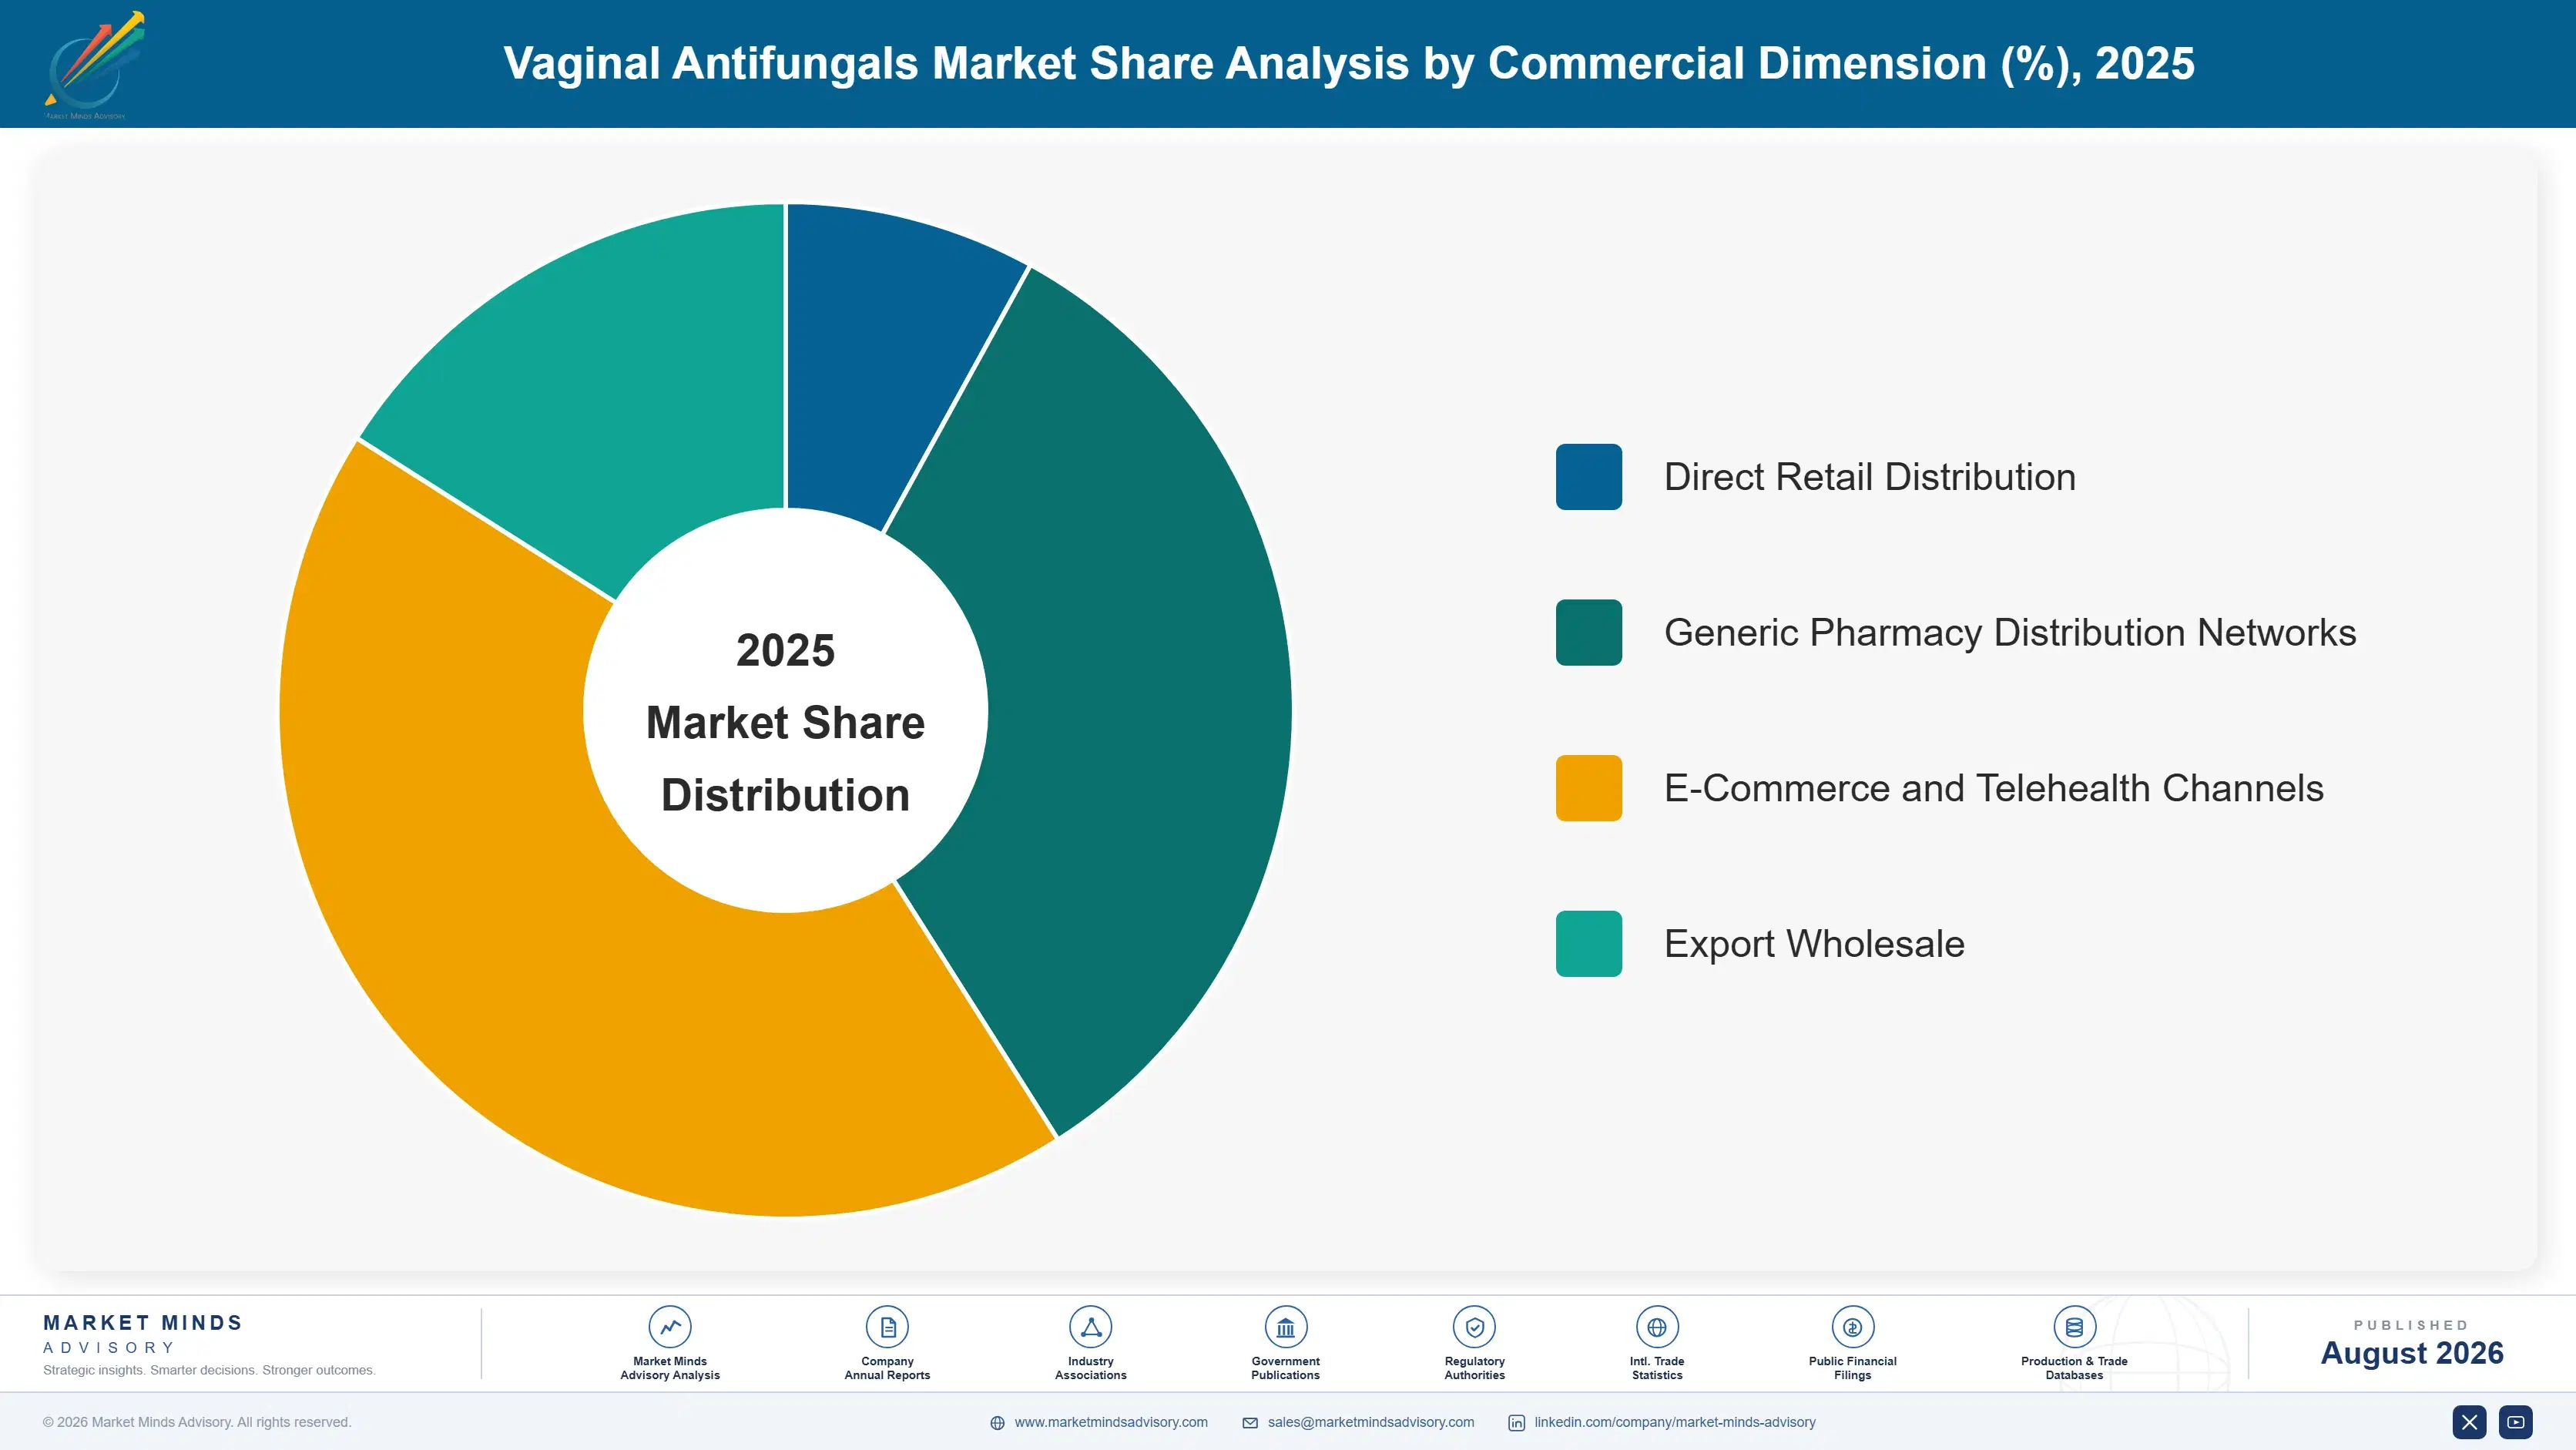Screen dimensions: 2576x1450
Task: Click the 'Regulatory Authorities' label
Action: 1474,1368
